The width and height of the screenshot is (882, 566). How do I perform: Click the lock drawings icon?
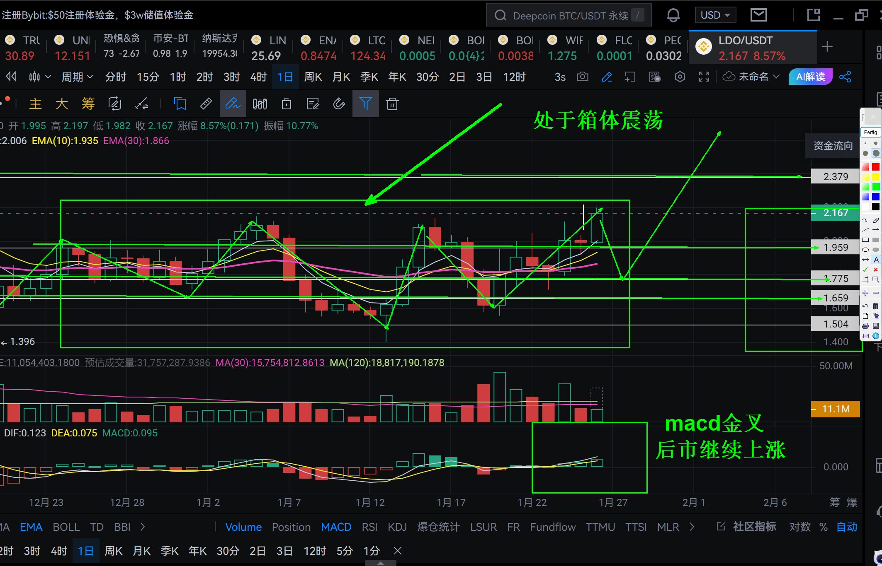287,104
